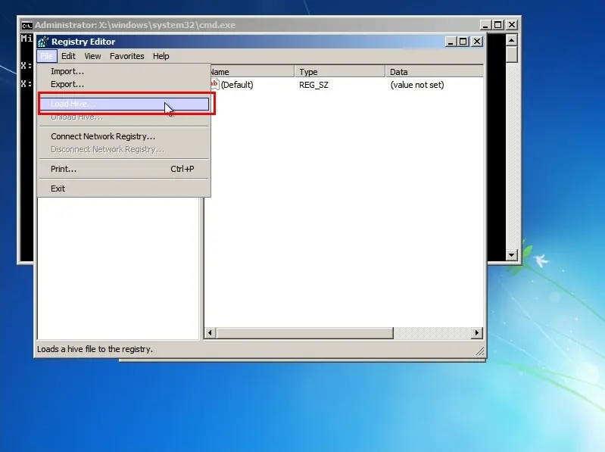Image resolution: width=605 pixels, height=452 pixels.
Task: Select the (Default) value string icon
Action: coord(214,84)
